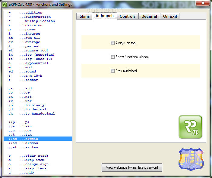Select the ';a ...and' row
Image resolution: width=212 pixels, height=178 pixels.
(38, 88)
